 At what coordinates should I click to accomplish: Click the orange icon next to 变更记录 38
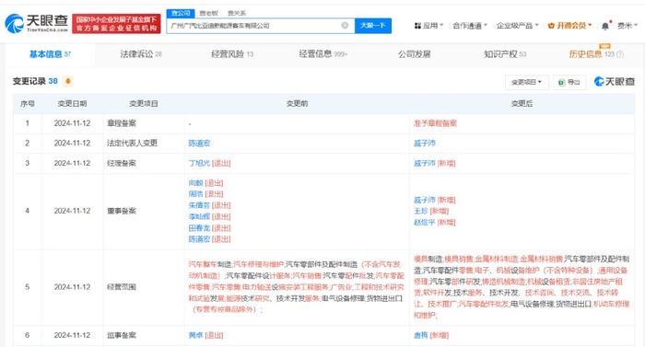68,81
